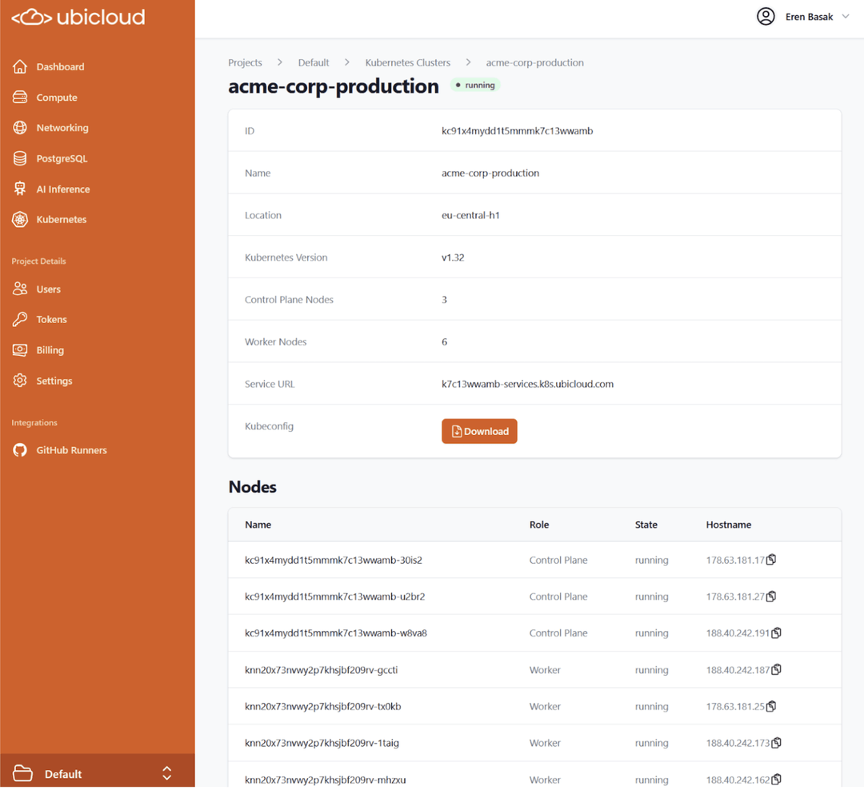Click node name ending in 30is2
864x790 pixels.
click(x=334, y=561)
